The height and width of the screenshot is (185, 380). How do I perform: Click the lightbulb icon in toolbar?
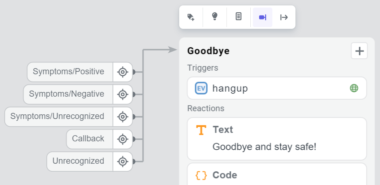click(215, 17)
